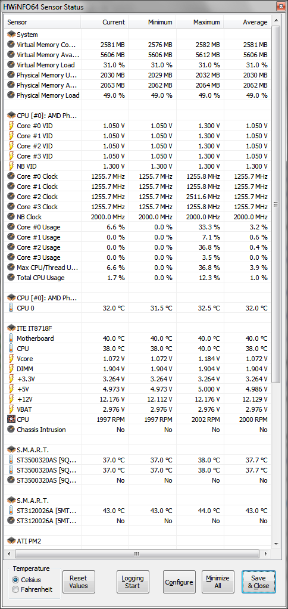Screen dimensions: 288x609
Task: Click the horizontal scrollbar right arrow
Action: pyautogui.click(x=265, y=554)
